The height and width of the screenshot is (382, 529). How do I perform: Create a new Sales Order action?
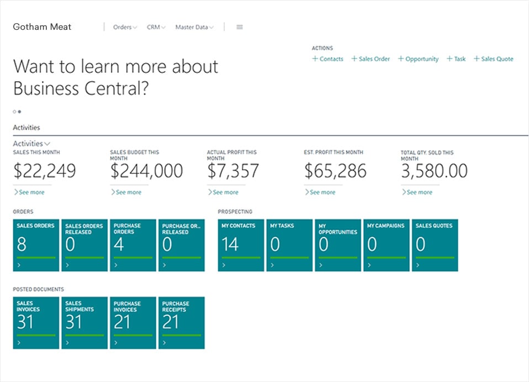[x=371, y=59]
